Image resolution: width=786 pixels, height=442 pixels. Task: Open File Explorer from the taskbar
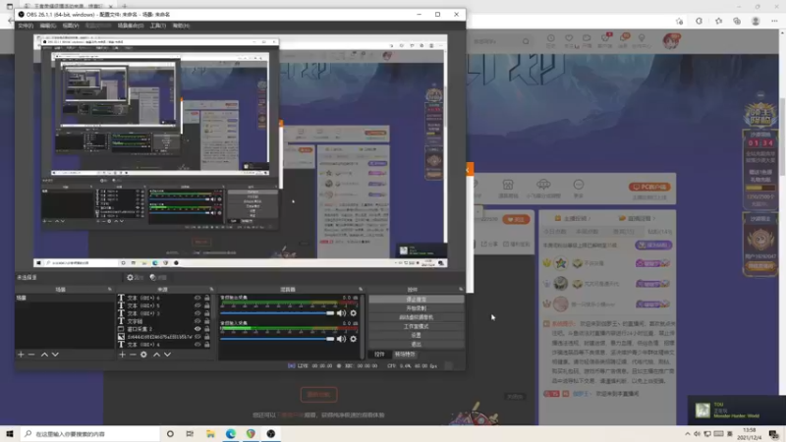tap(210, 434)
